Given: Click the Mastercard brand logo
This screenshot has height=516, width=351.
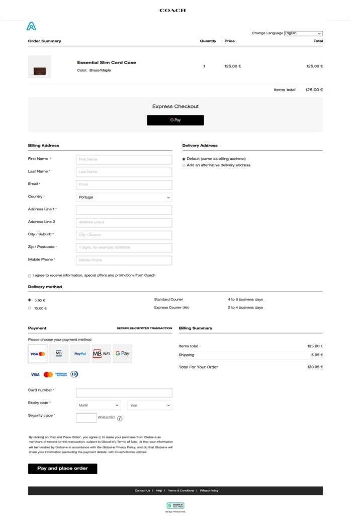Looking at the screenshot, I should (x=48, y=374).
